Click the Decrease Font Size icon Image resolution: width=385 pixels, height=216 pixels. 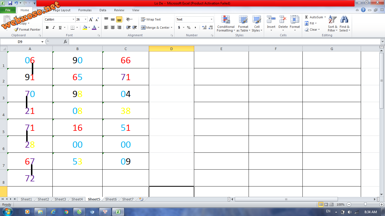click(97, 19)
